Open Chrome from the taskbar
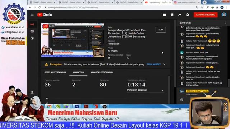This screenshot has width=230, height=129. click(x=49, y=107)
